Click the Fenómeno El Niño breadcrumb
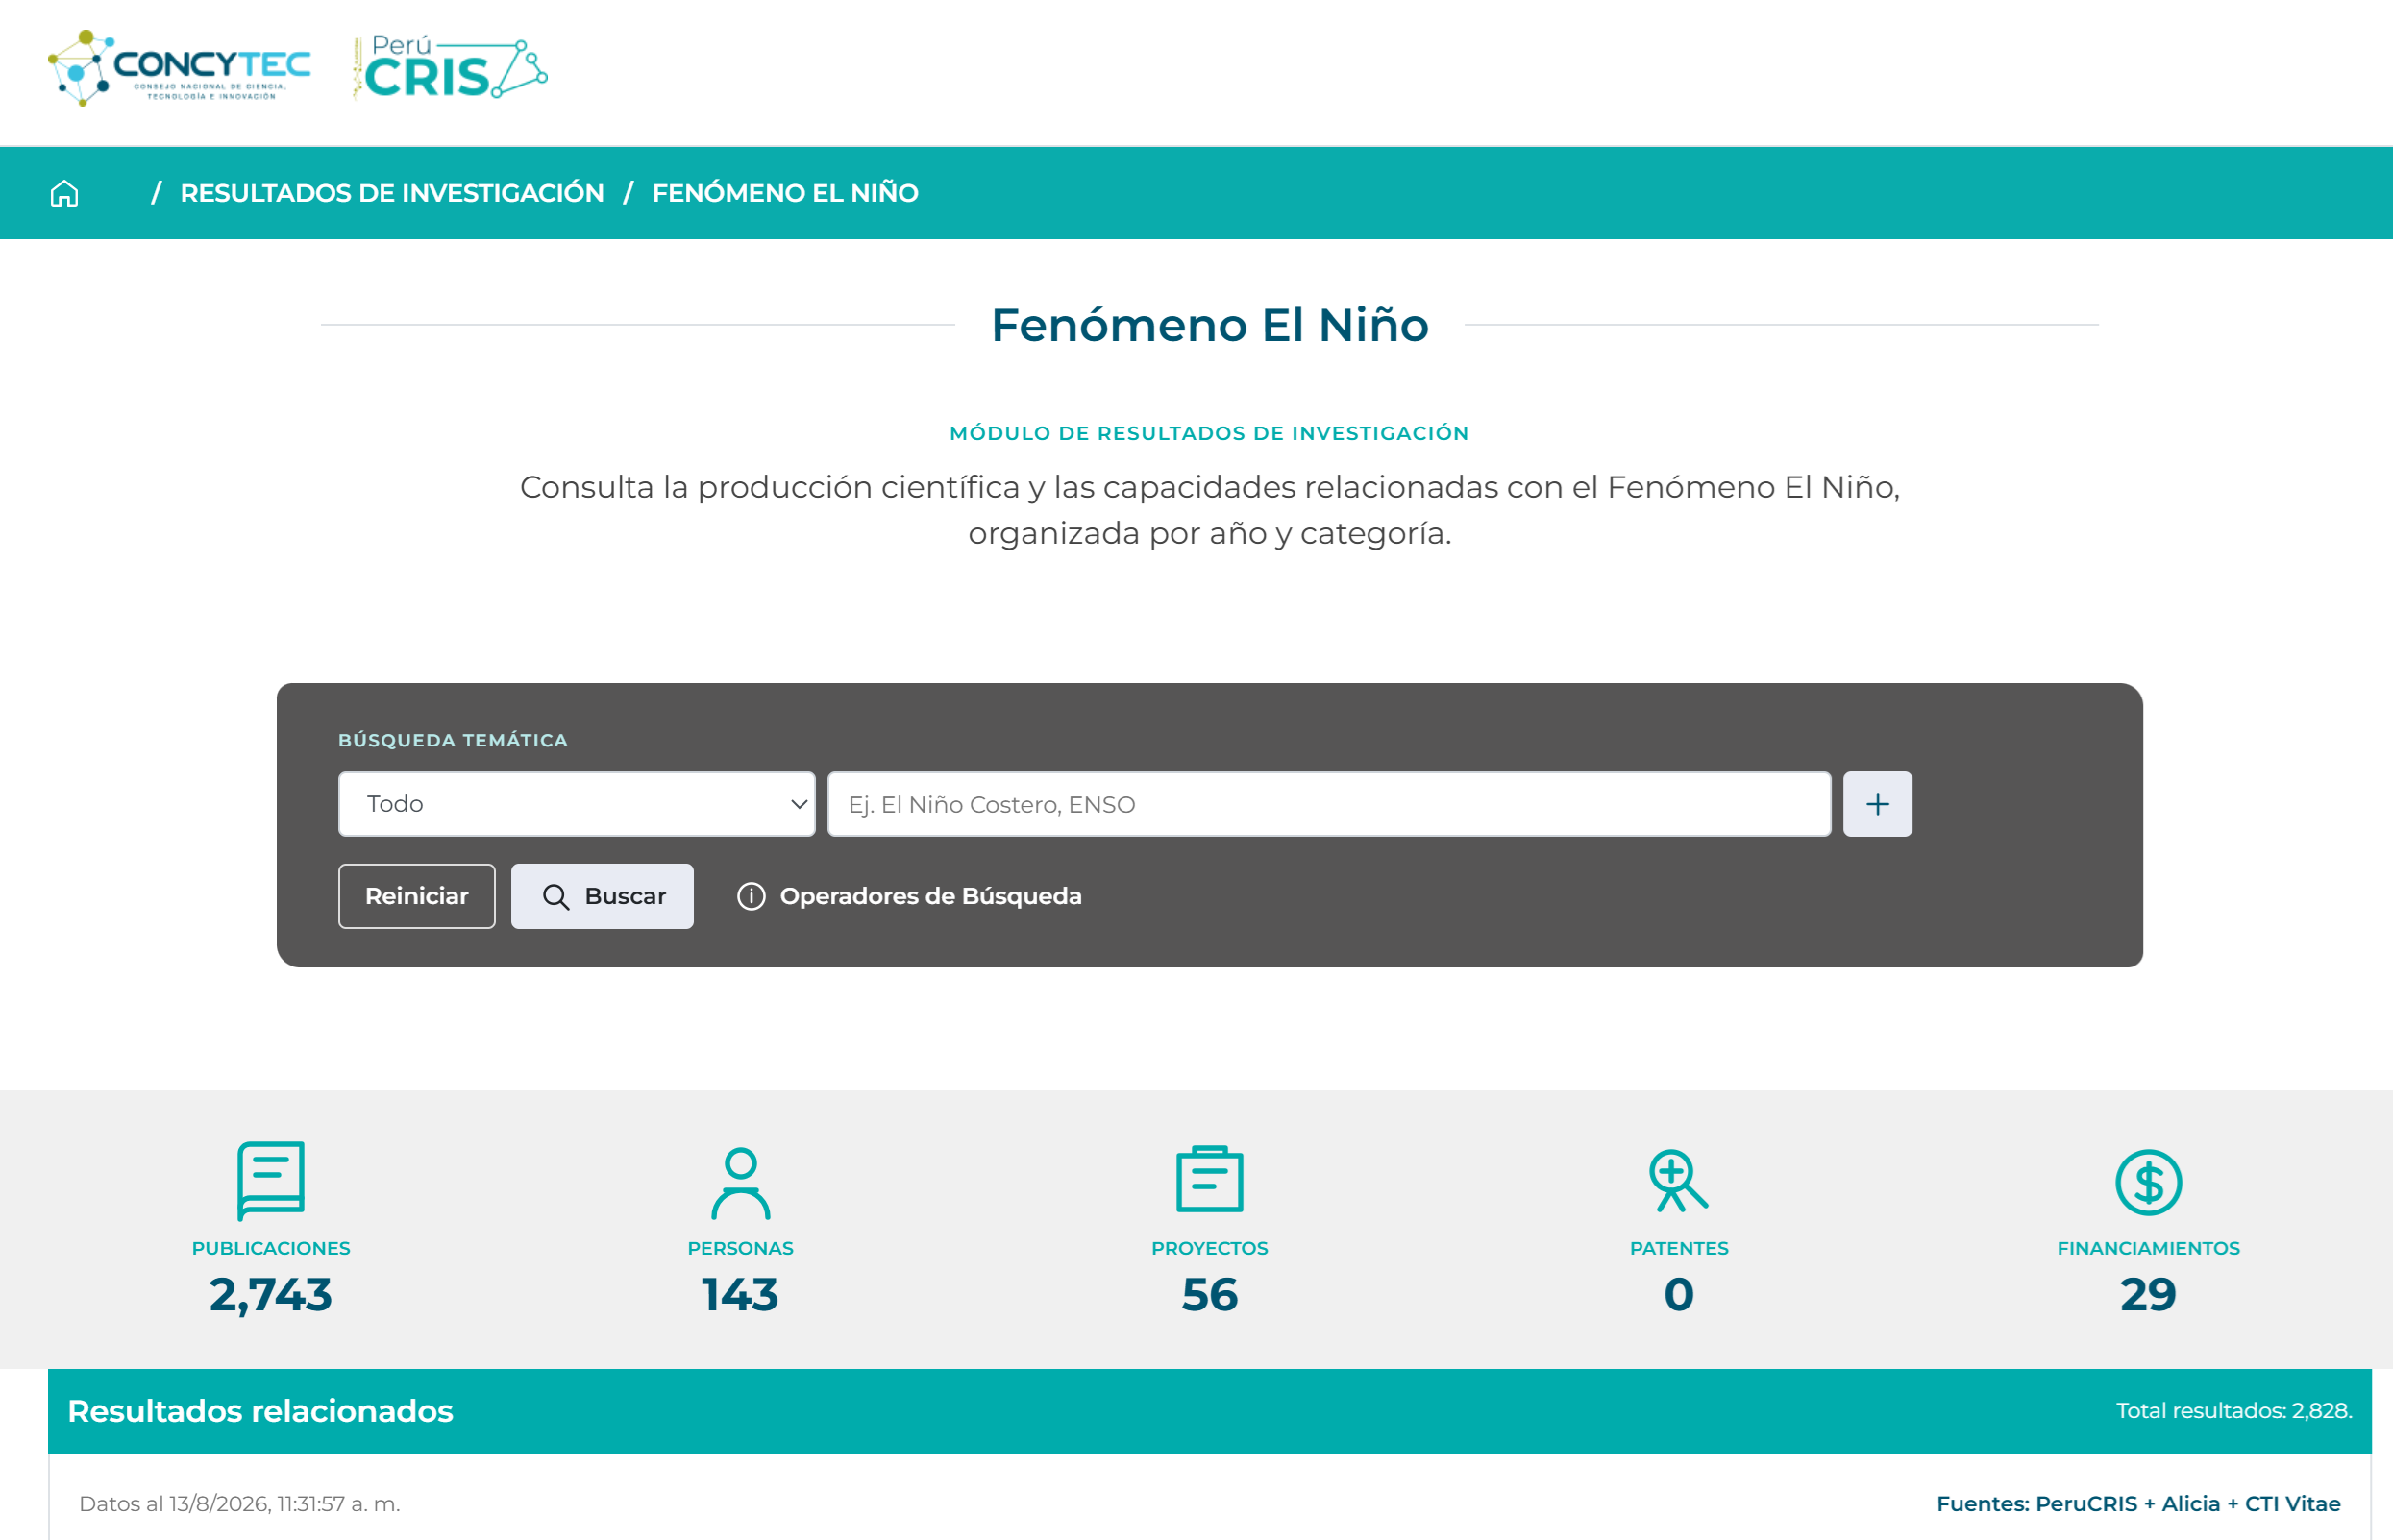This screenshot has height=1540, width=2393. (784, 193)
